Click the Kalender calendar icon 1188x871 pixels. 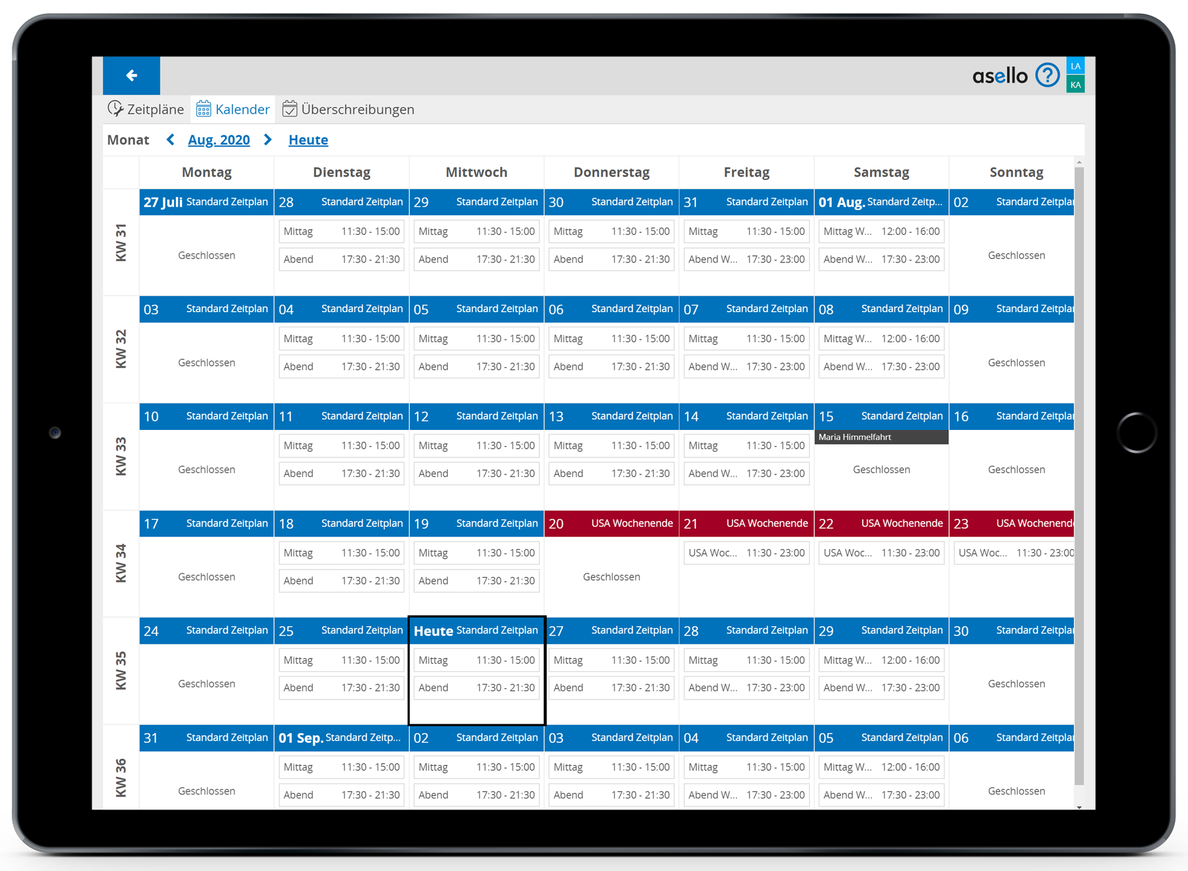tap(204, 109)
